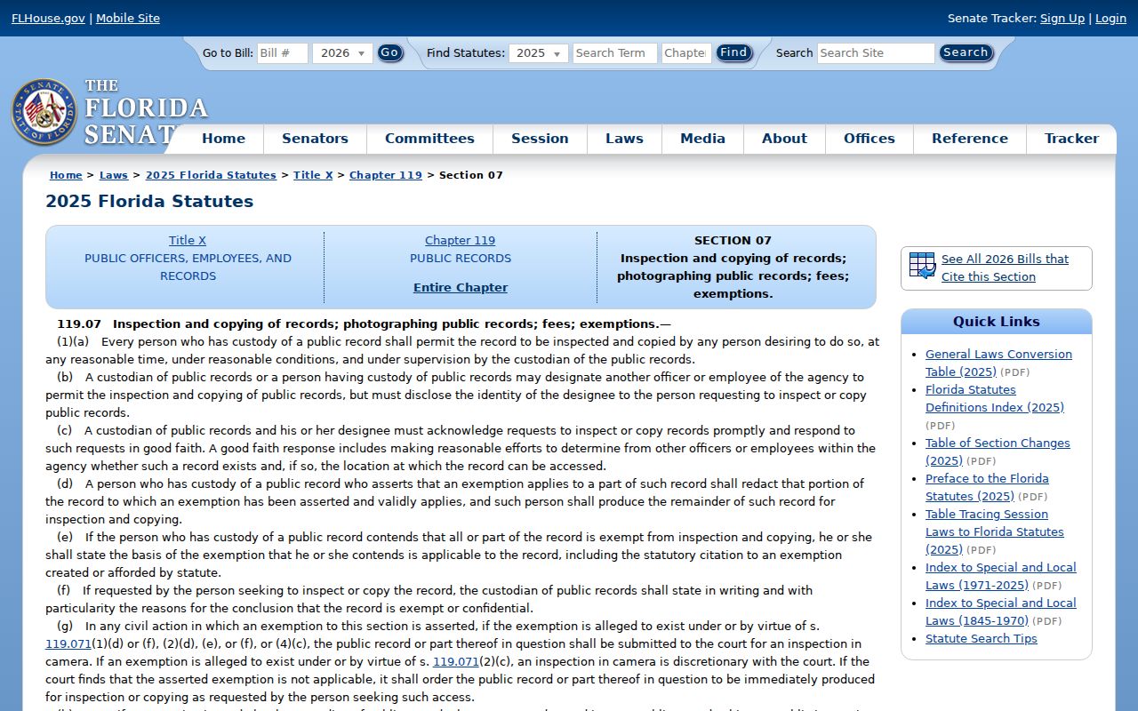Open General Laws Conversion Table (2025) link

(x=998, y=363)
